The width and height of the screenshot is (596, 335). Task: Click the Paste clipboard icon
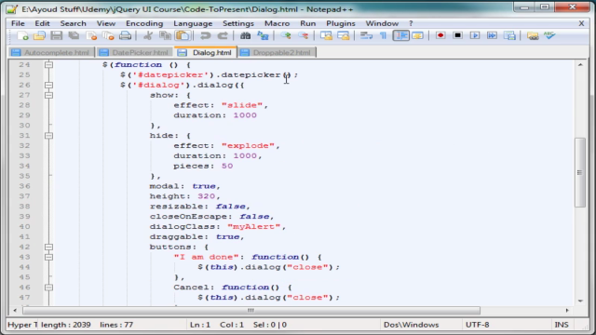[x=183, y=35]
